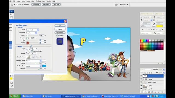Click the Superscript T icon
Image resolution: width=175 pixels, height=98 pixels.
coord(154,30)
